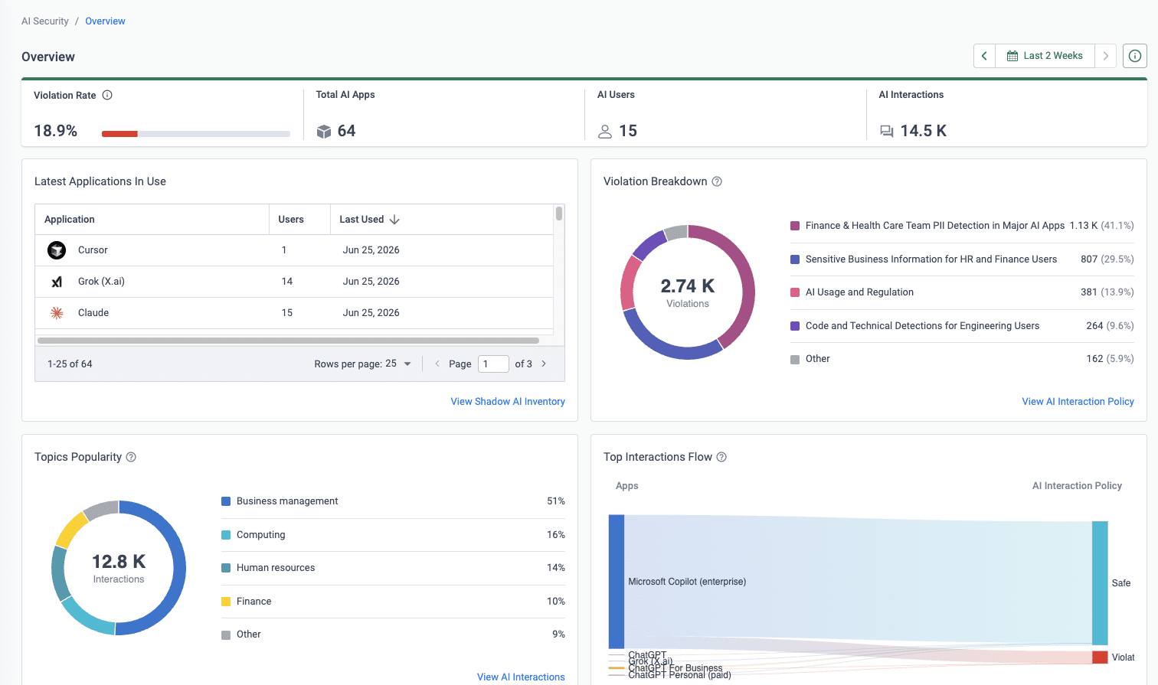Select the Grok (X.ai) row name

pyautogui.click(x=101, y=282)
